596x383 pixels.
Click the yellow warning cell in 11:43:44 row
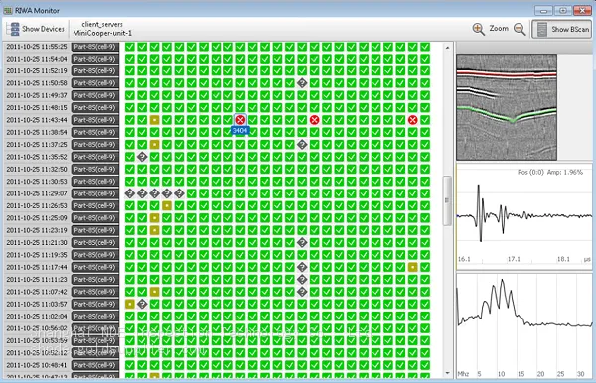point(154,120)
